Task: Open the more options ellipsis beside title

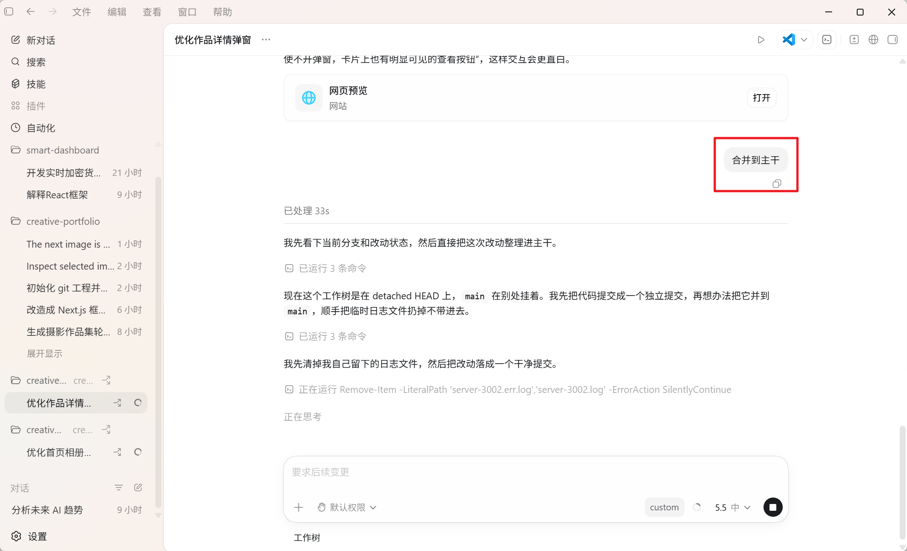Action: point(266,40)
